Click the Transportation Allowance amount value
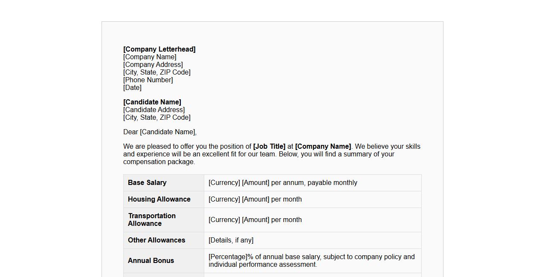Viewport: 545px width, 277px height. (x=255, y=220)
